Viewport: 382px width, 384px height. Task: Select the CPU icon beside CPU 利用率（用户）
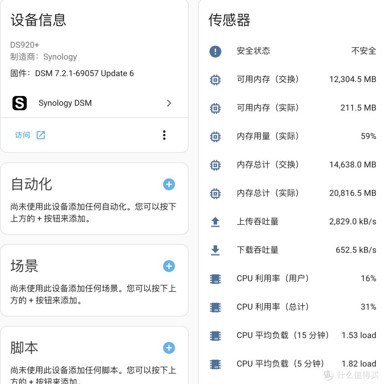[215, 279]
